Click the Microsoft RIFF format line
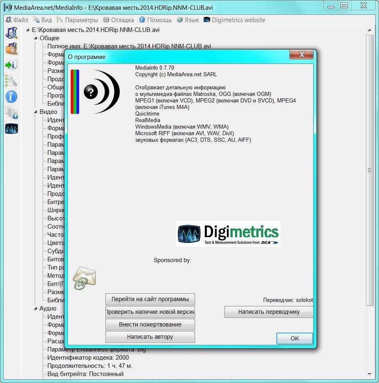The width and height of the screenshot is (379, 383). 184,134
